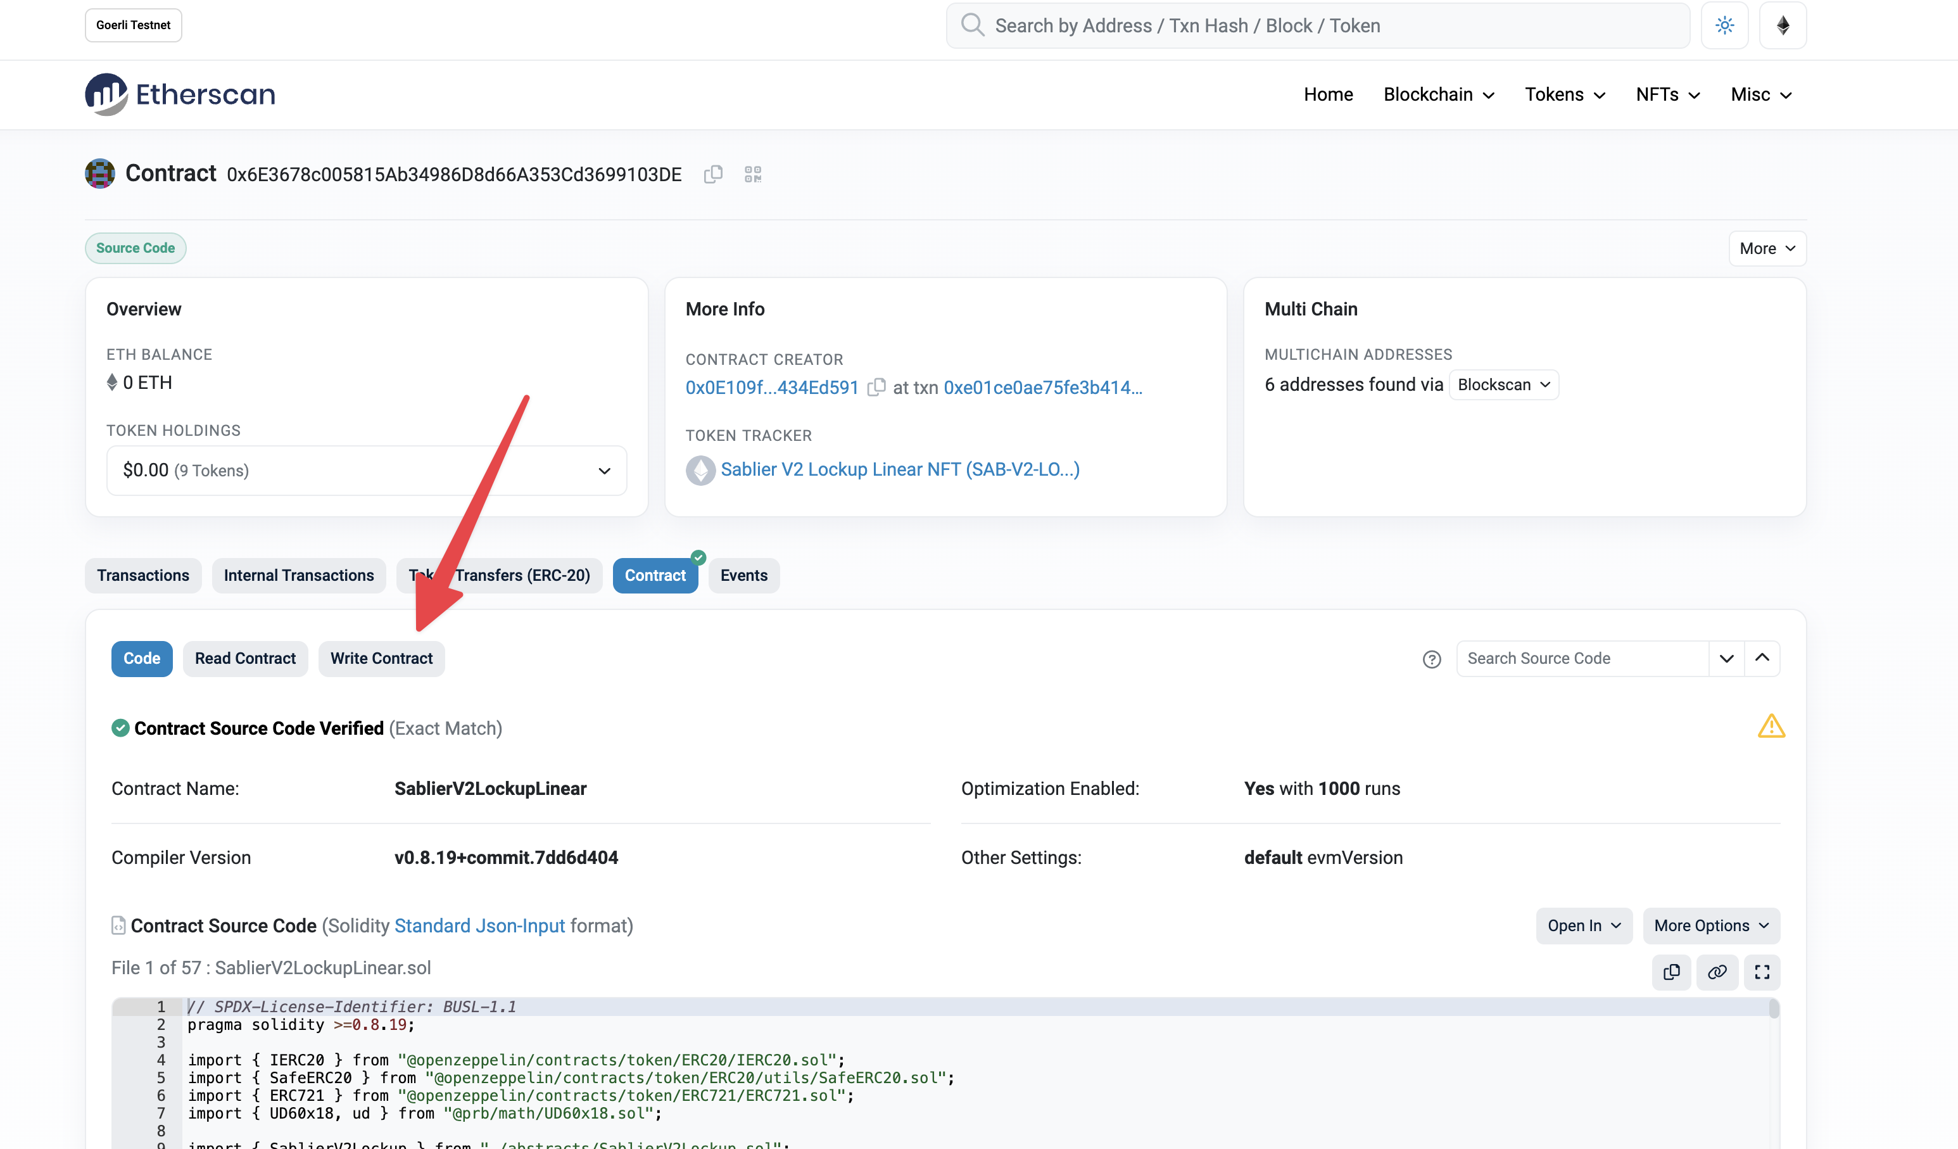The height and width of the screenshot is (1149, 1958).
Task: Click the Source Code badge
Action: (135, 248)
